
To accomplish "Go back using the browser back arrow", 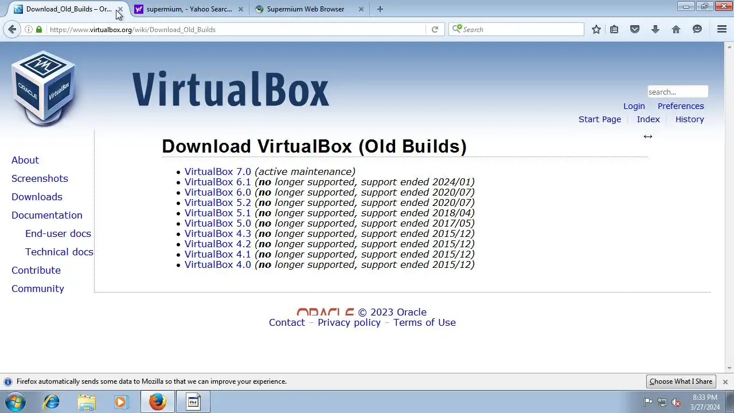I will pyautogui.click(x=12, y=29).
